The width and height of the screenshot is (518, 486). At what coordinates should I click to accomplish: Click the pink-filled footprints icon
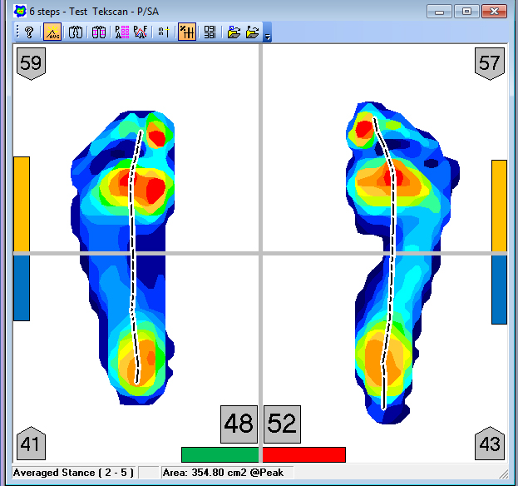point(98,32)
